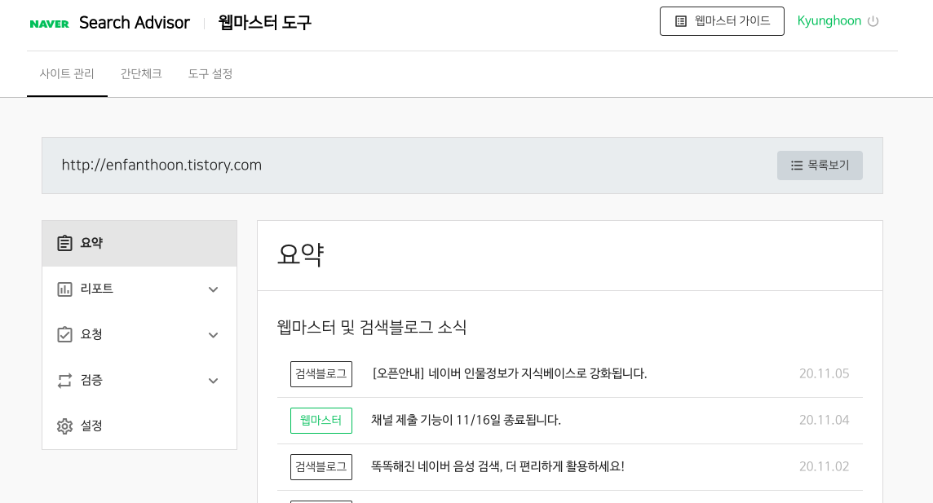
Task: Open the 네이버 인물정보 지식베이스 news link
Action: point(510,373)
